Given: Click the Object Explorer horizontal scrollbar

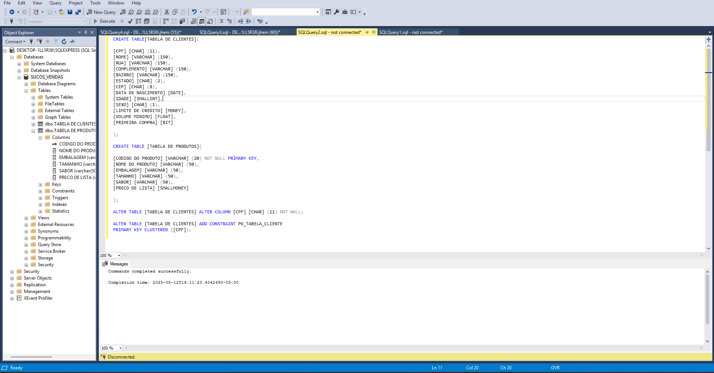Looking at the screenshot, I should click(x=32, y=357).
